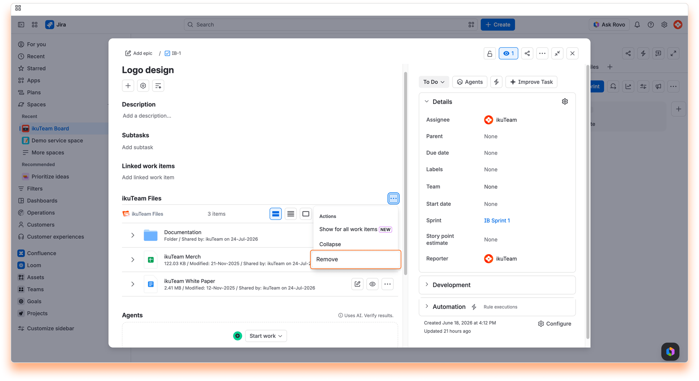This screenshot has width=699, height=381.
Task: Expand the Automation section
Action: coord(427,306)
